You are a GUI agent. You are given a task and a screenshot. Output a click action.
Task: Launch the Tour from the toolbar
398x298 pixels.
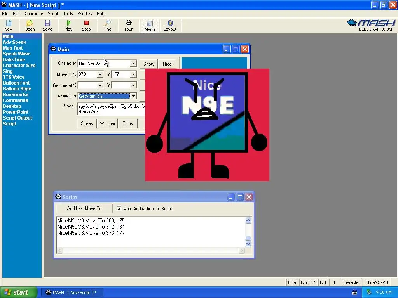[128, 26]
